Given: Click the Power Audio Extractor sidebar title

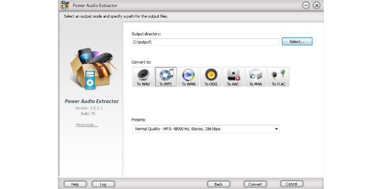Looking at the screenshot, I should [92, 101].
